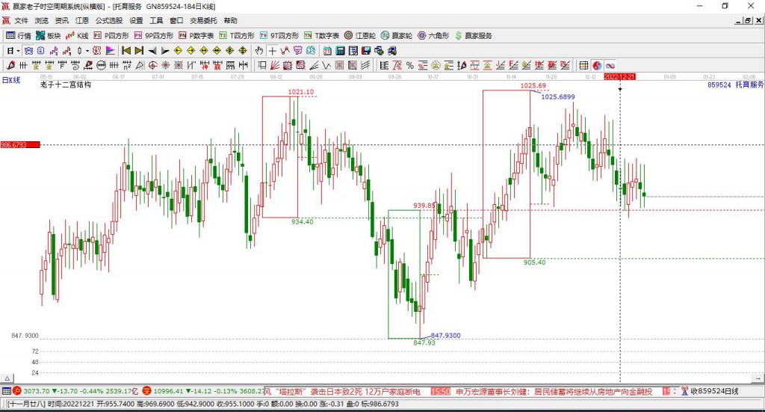Click the red 2022-12-21 date marker
The width and height of the screenshot is (765, 412).
point(619,76)
